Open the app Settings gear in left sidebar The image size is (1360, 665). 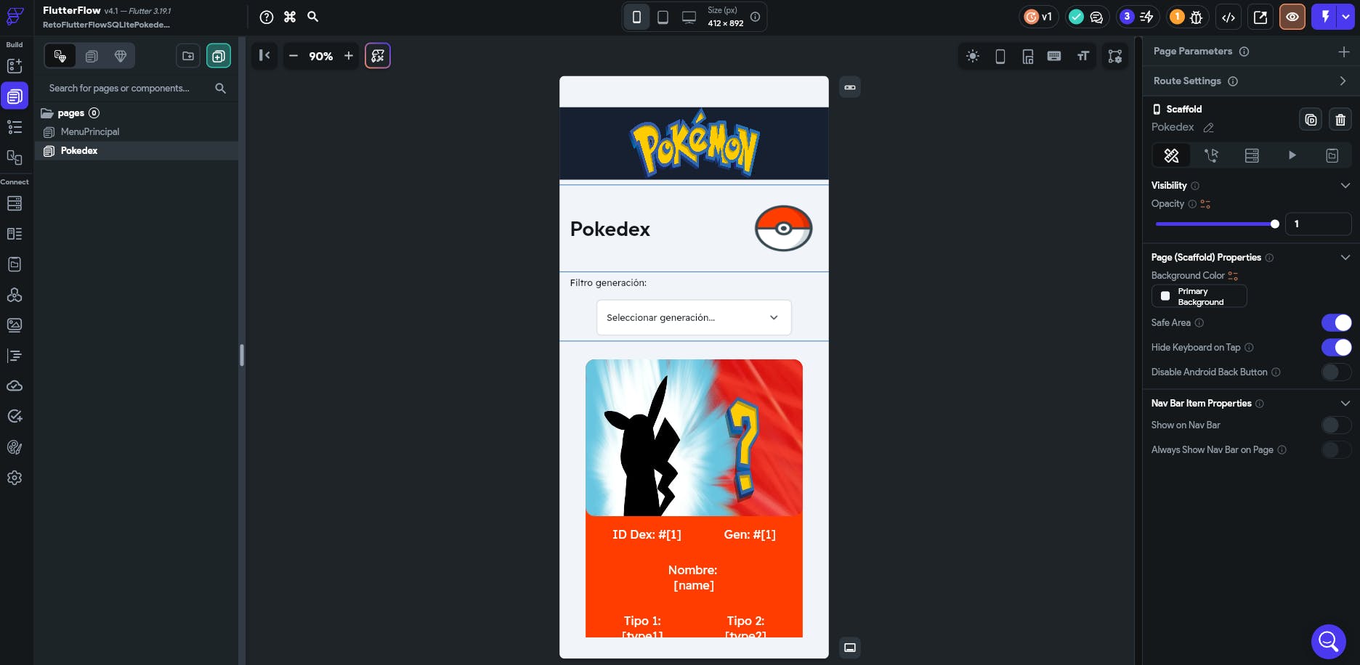[x=15, y=478]
